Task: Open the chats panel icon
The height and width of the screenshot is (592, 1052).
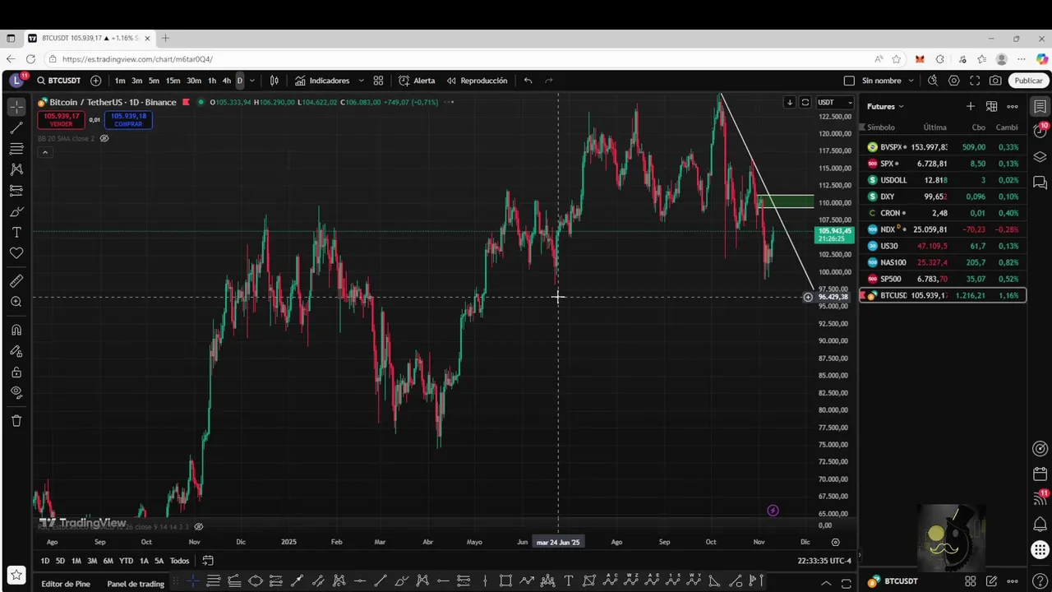Action: pyautogui.click(x=1040, y=182)
